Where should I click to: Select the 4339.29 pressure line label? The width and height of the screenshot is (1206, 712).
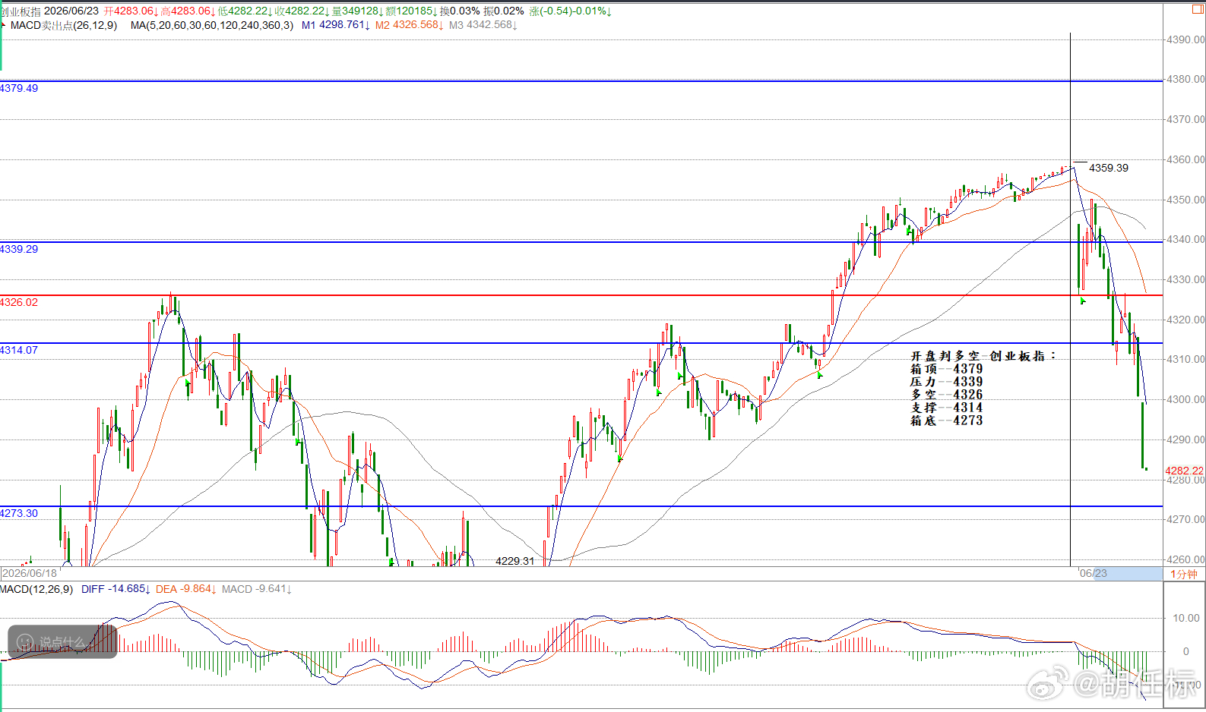click(19, 249)
